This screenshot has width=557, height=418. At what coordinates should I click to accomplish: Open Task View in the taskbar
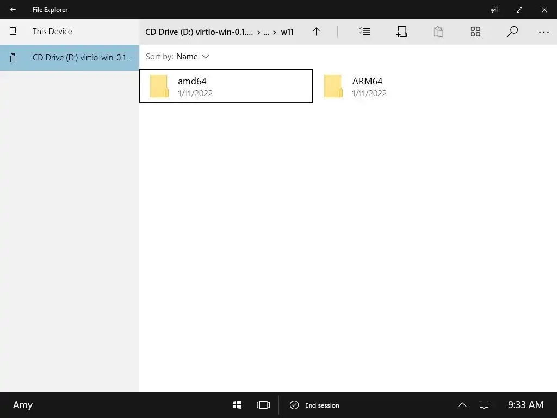tap(263, 405)
